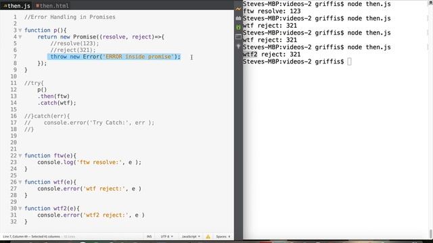Viewport: 433px width, 243px height.
Task: Switch to the then.js tab
Action: coord(17,5)
